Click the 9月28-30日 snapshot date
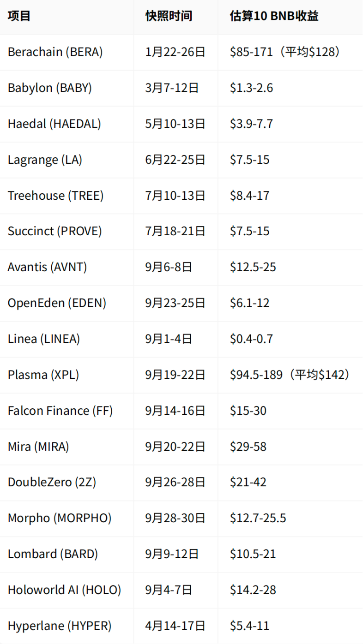363x644 pixels. [175, 518]
